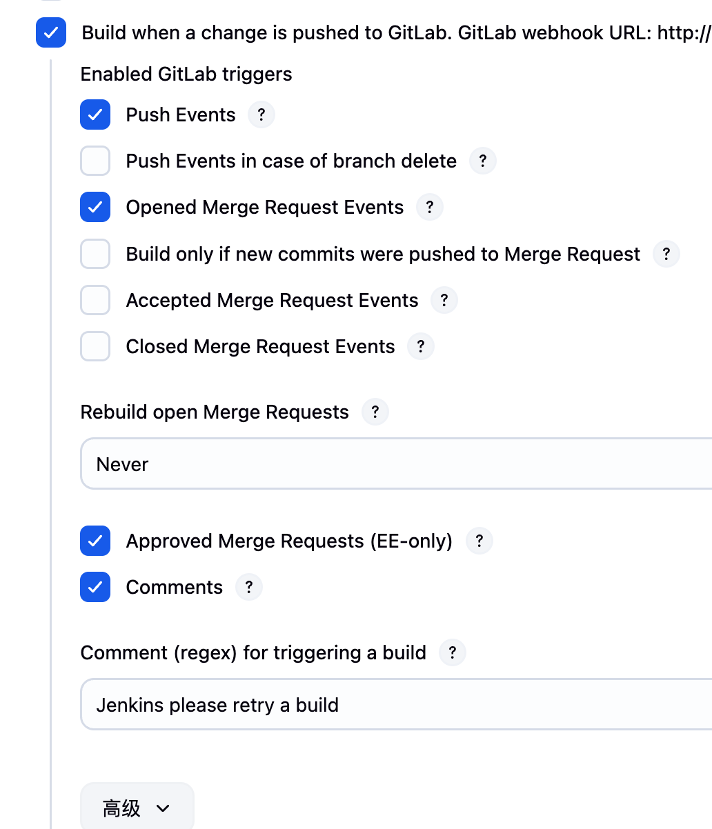Viewport: 712px width, 829px height.
Task: Open help for Opened Merge Request Events
Action: pyautogui.click(x=429, y=208)
